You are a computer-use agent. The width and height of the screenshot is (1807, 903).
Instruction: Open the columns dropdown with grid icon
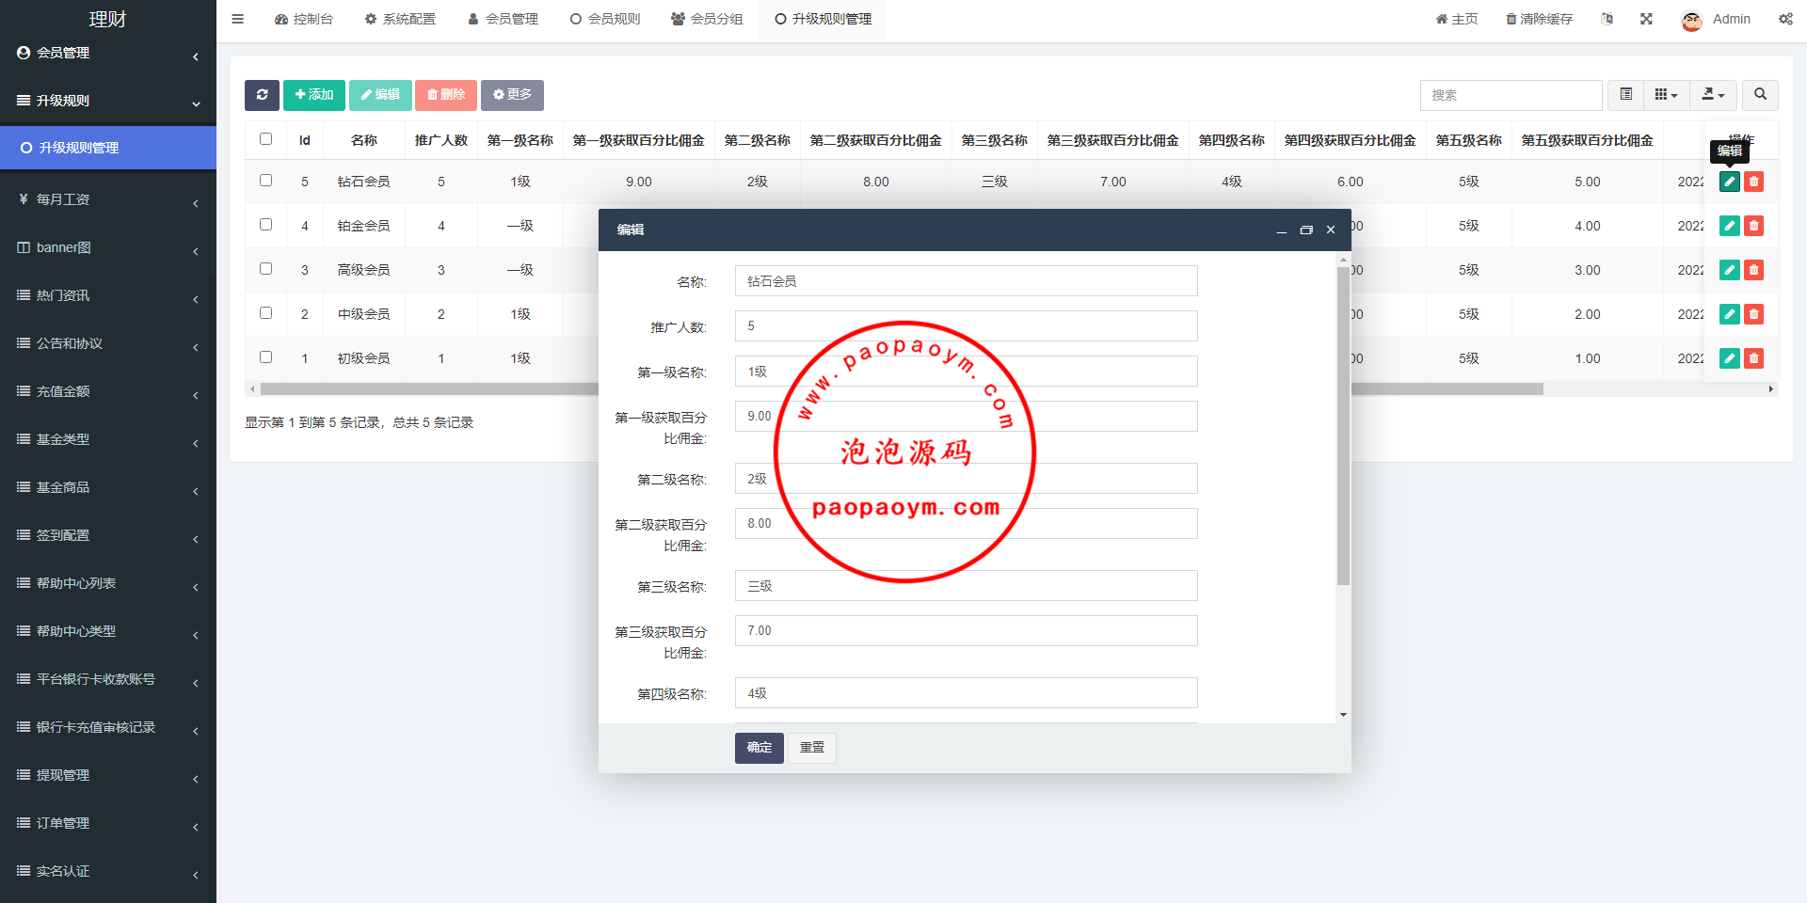(1666, 95)
